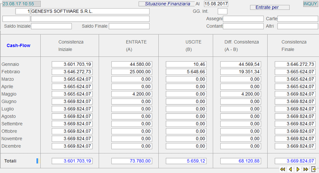Select Aprile Consistenza Finale 3.665.624,07
Image resolution: width=319 pixels, height=173 pixels.
coord(295,87)
